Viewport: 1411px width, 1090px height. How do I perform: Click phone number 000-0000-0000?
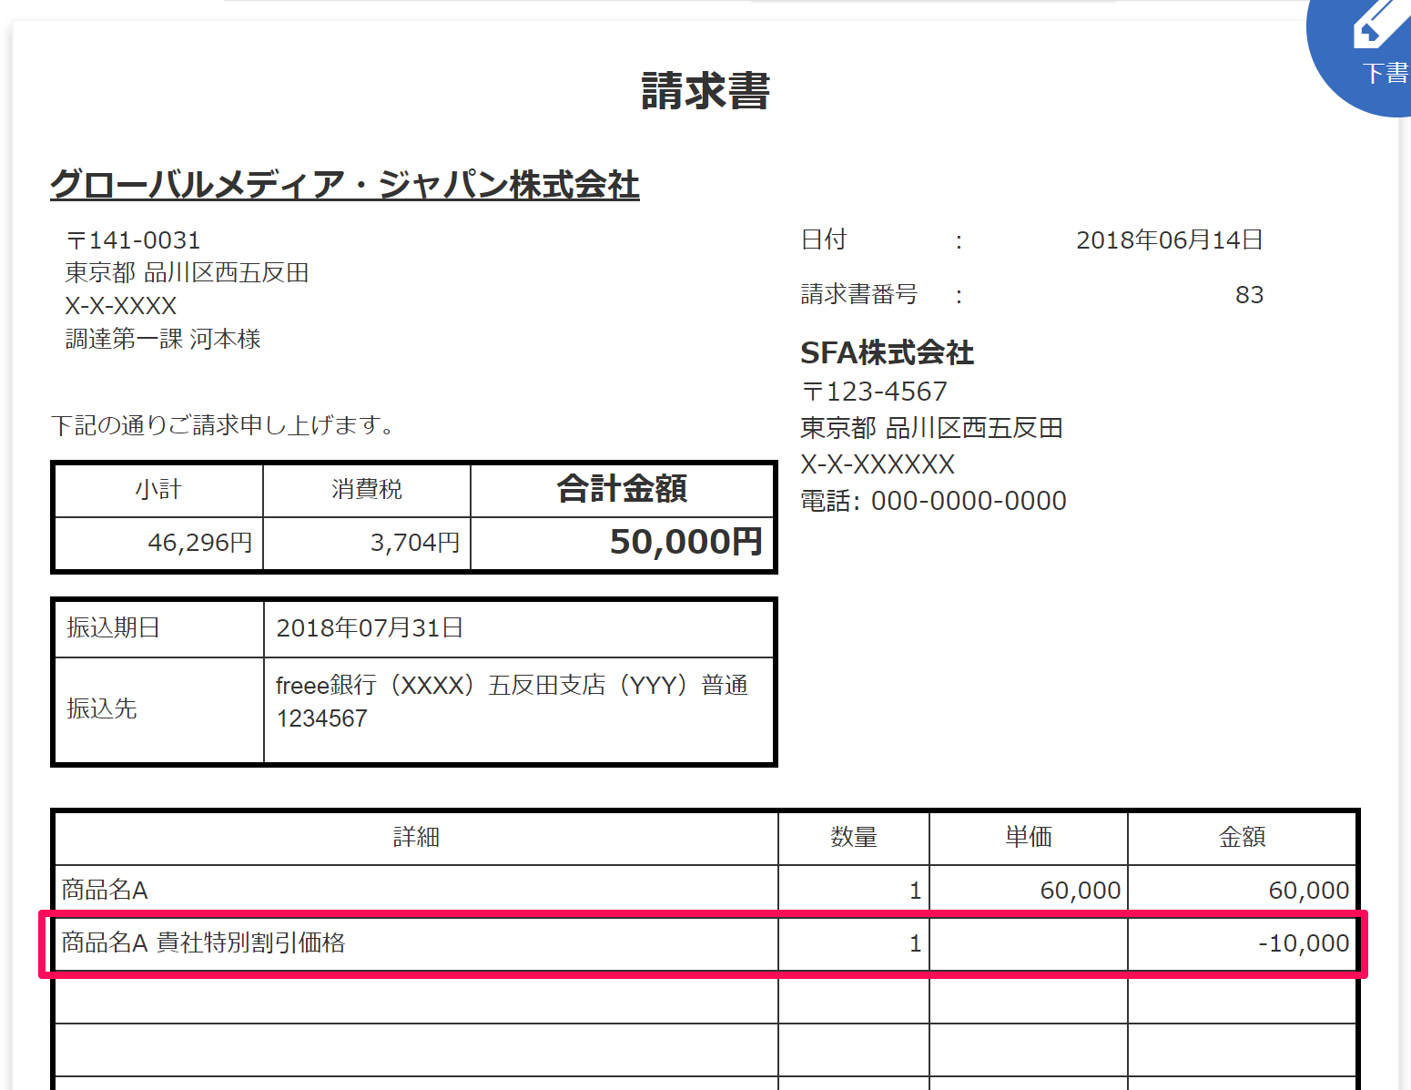point(969,501)
